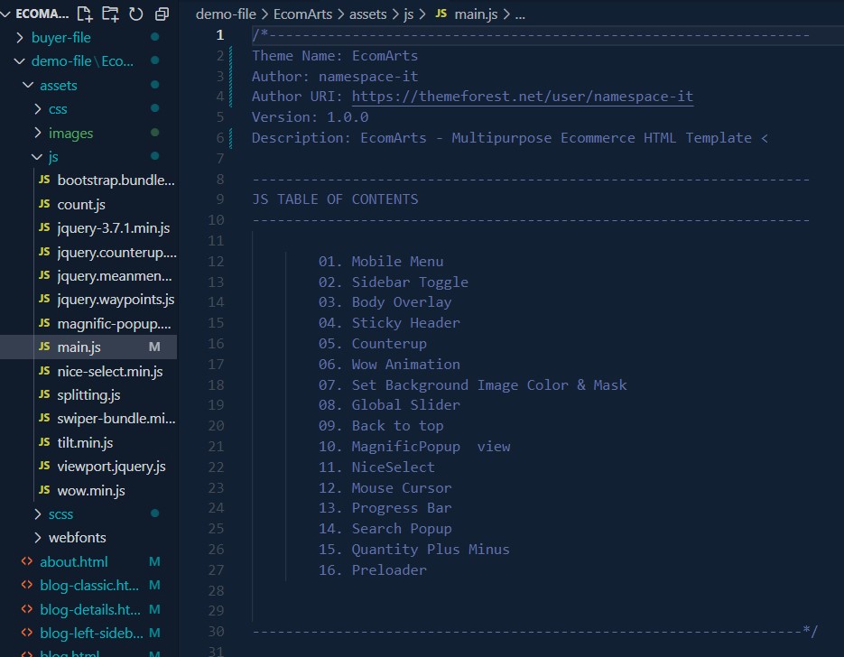The height and width of the screenshot is (657, 844).
Task: Open the themeforest.net Author URI link
Action: tap(522, 97)
